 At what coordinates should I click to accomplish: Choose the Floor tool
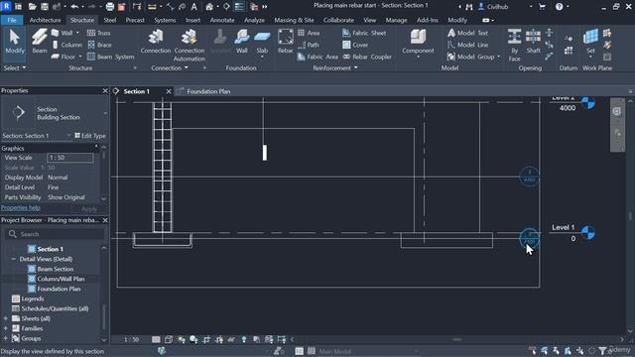[x=66, y=57]
